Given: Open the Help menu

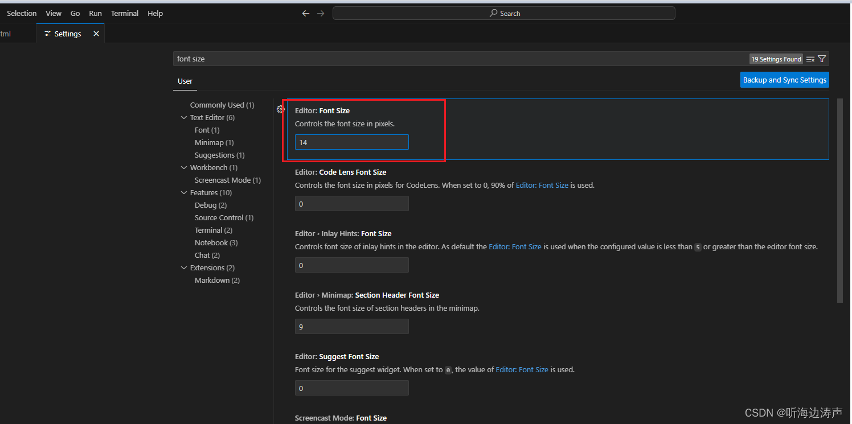Looking at the screenshot, I should (x=155, y=13).
